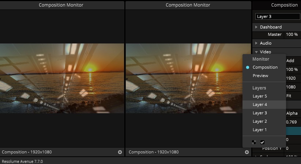Click Resolume Avenue 7.7.0 status text
The height and width of the screenshot is (164, 301).
pos(22,161)
